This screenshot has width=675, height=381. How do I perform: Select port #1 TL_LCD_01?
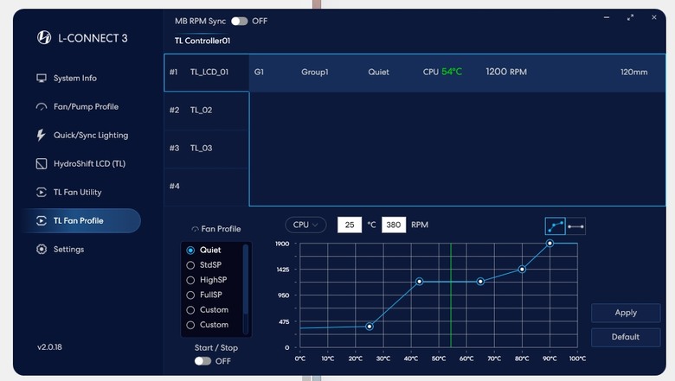pyautogui.click(x=207, y=73)
